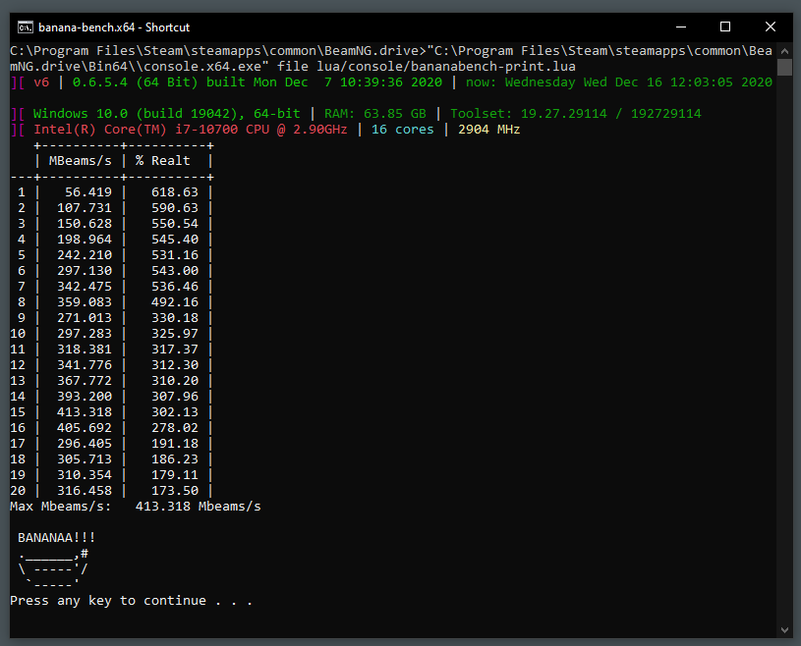
Task: Click the value 107.731 in row 2
Action: 85,208
